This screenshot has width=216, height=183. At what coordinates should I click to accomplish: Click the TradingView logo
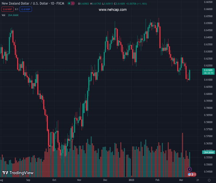[18, 173]
